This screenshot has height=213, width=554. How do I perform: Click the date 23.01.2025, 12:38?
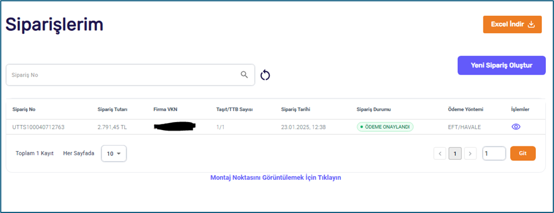tap(303, 127)
